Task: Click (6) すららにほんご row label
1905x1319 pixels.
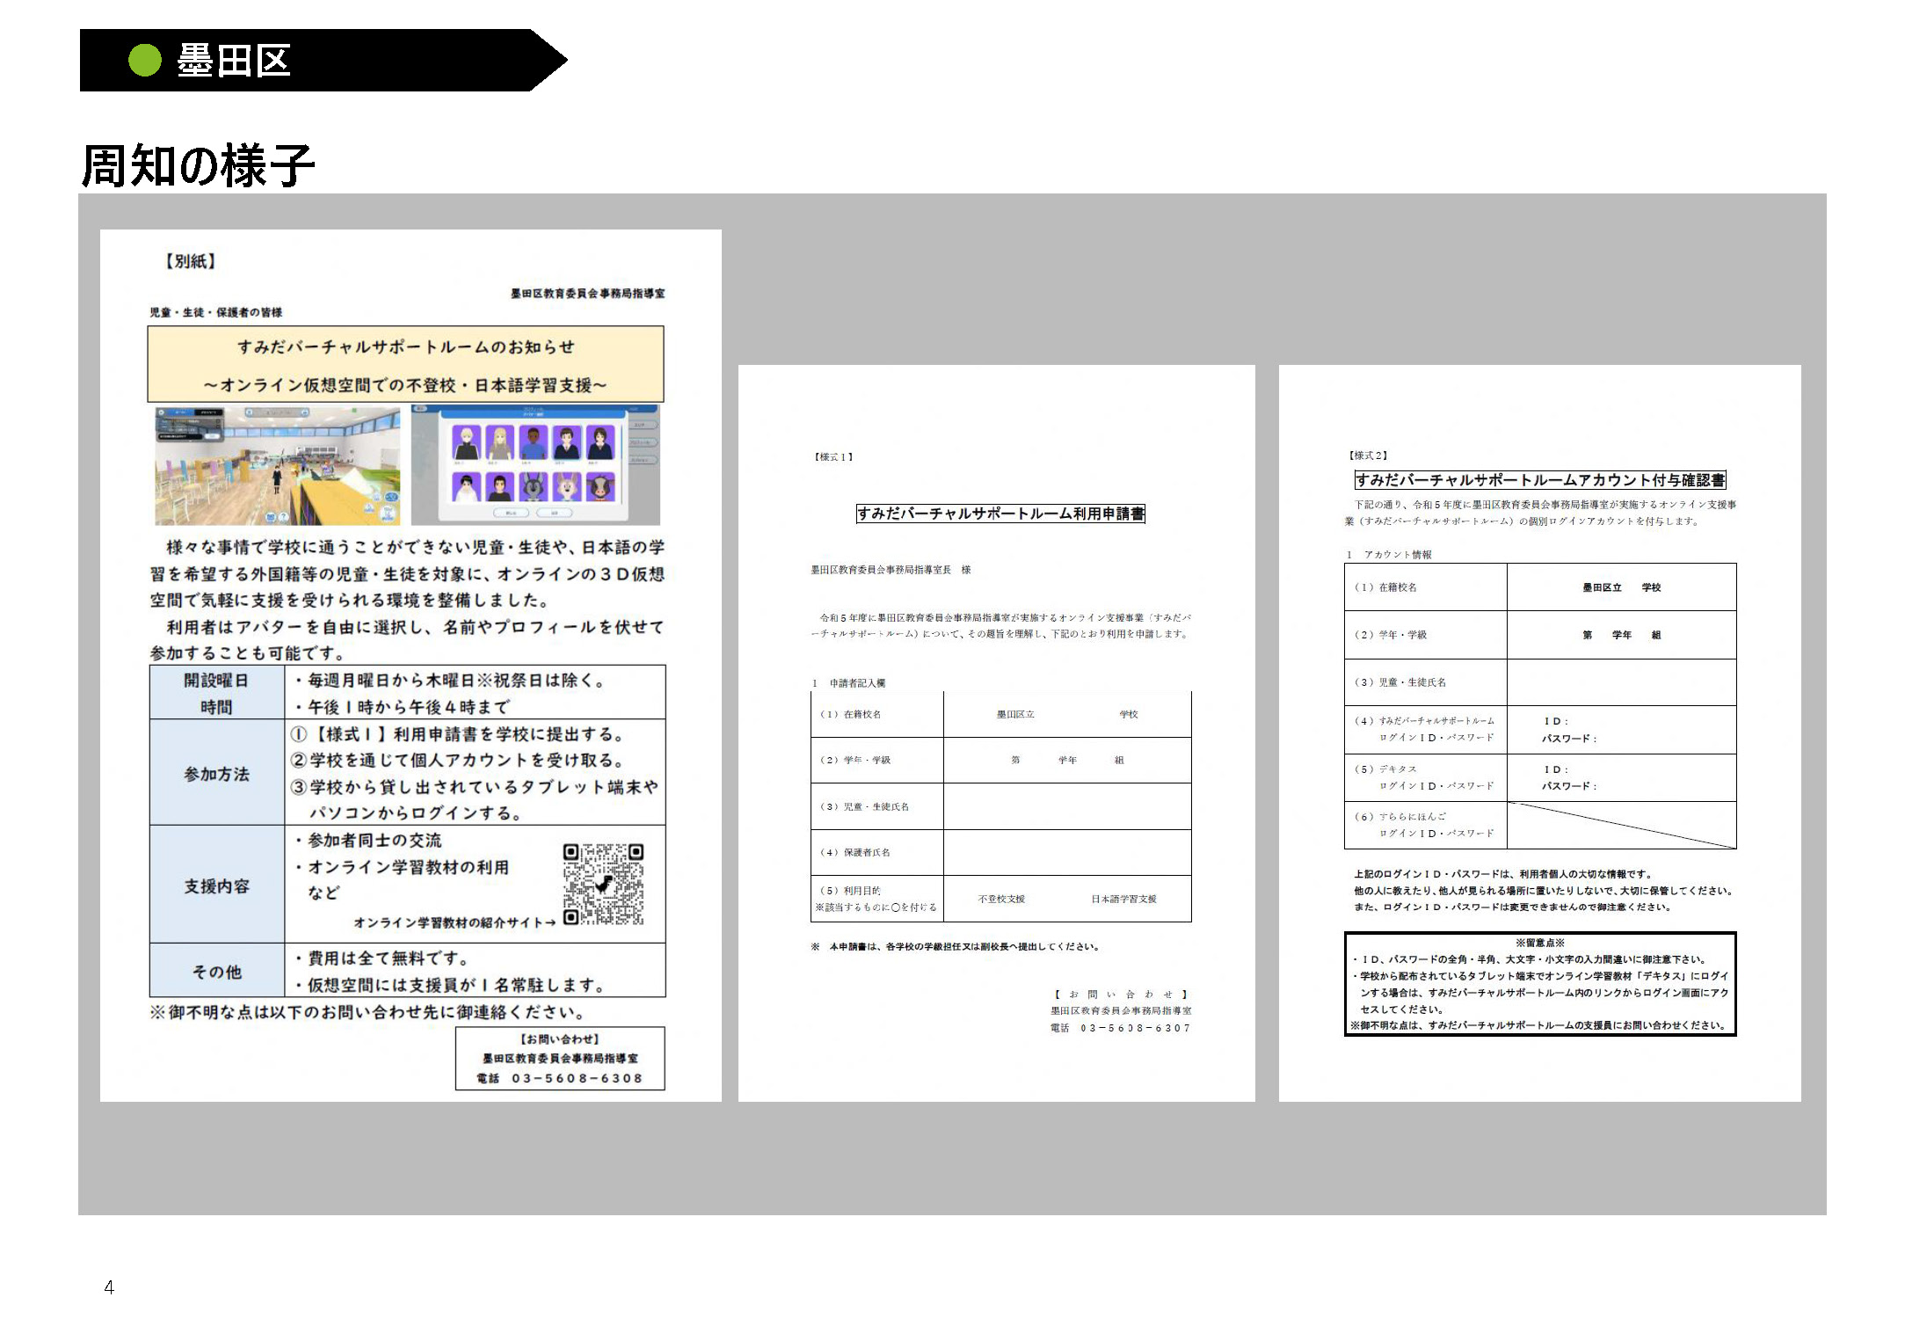Action: [x=1426, y=825]
